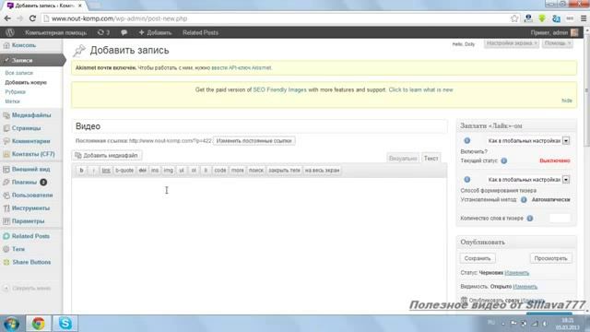The image size is (590, 332).
Task: Click the WordPress logo in admin bar
Action: pos(10,33)
